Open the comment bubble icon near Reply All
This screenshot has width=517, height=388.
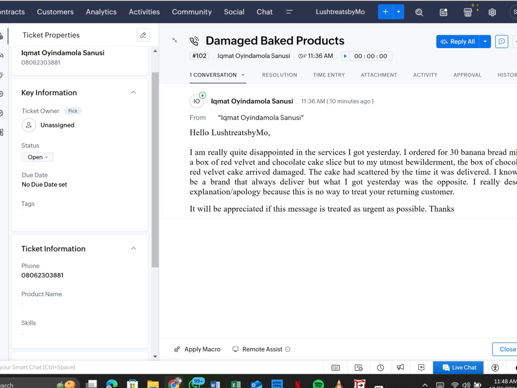pyautogui.click(x=501, y=41)
